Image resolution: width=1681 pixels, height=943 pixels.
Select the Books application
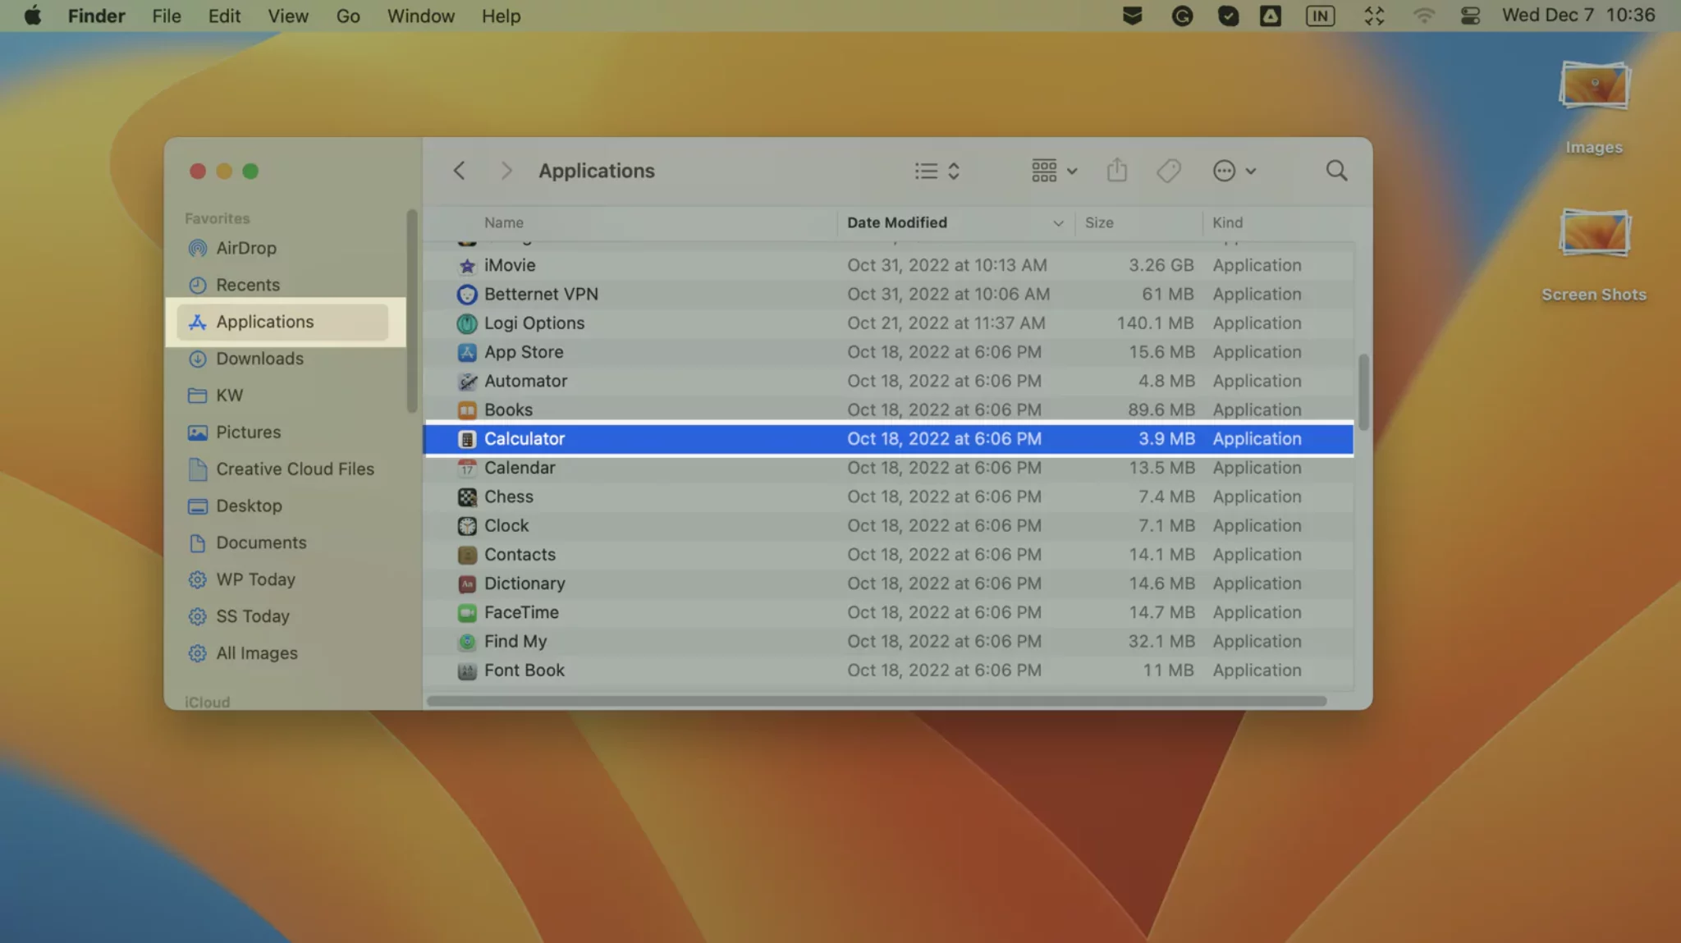pyautogui.click(x=888, y=410)
